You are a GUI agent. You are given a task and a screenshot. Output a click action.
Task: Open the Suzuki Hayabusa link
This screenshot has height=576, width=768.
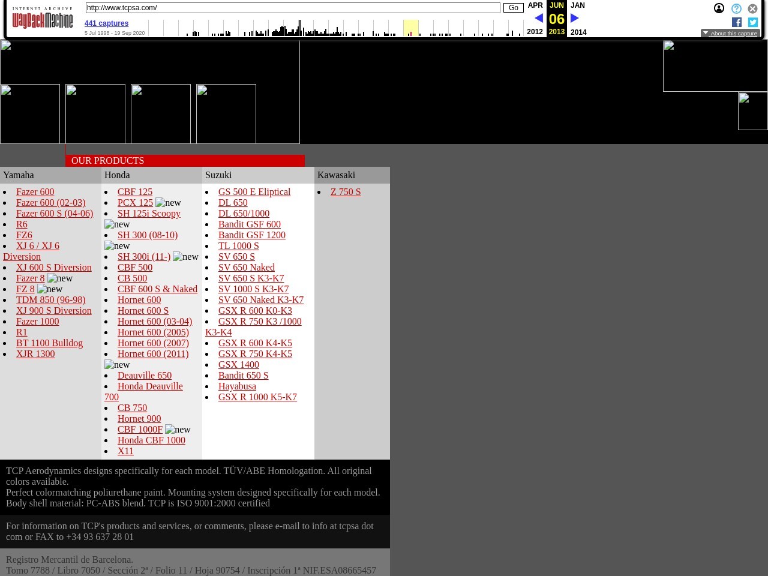point(237,386)
